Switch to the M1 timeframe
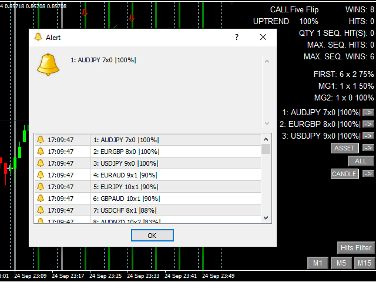The height and width of the screenshot is (282, 376). [x=317, y=263]
